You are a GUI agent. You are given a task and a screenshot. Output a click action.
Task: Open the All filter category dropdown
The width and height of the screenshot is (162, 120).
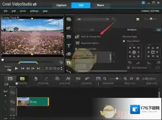(92, 19)
